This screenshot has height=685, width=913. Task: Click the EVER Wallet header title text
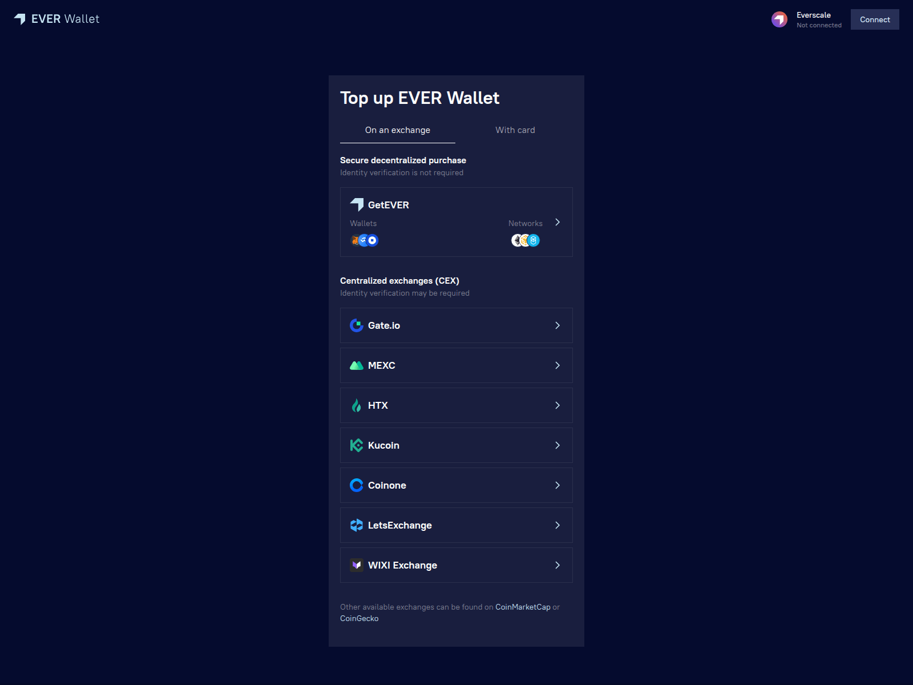pyautogui.click(x=65, y=19)
